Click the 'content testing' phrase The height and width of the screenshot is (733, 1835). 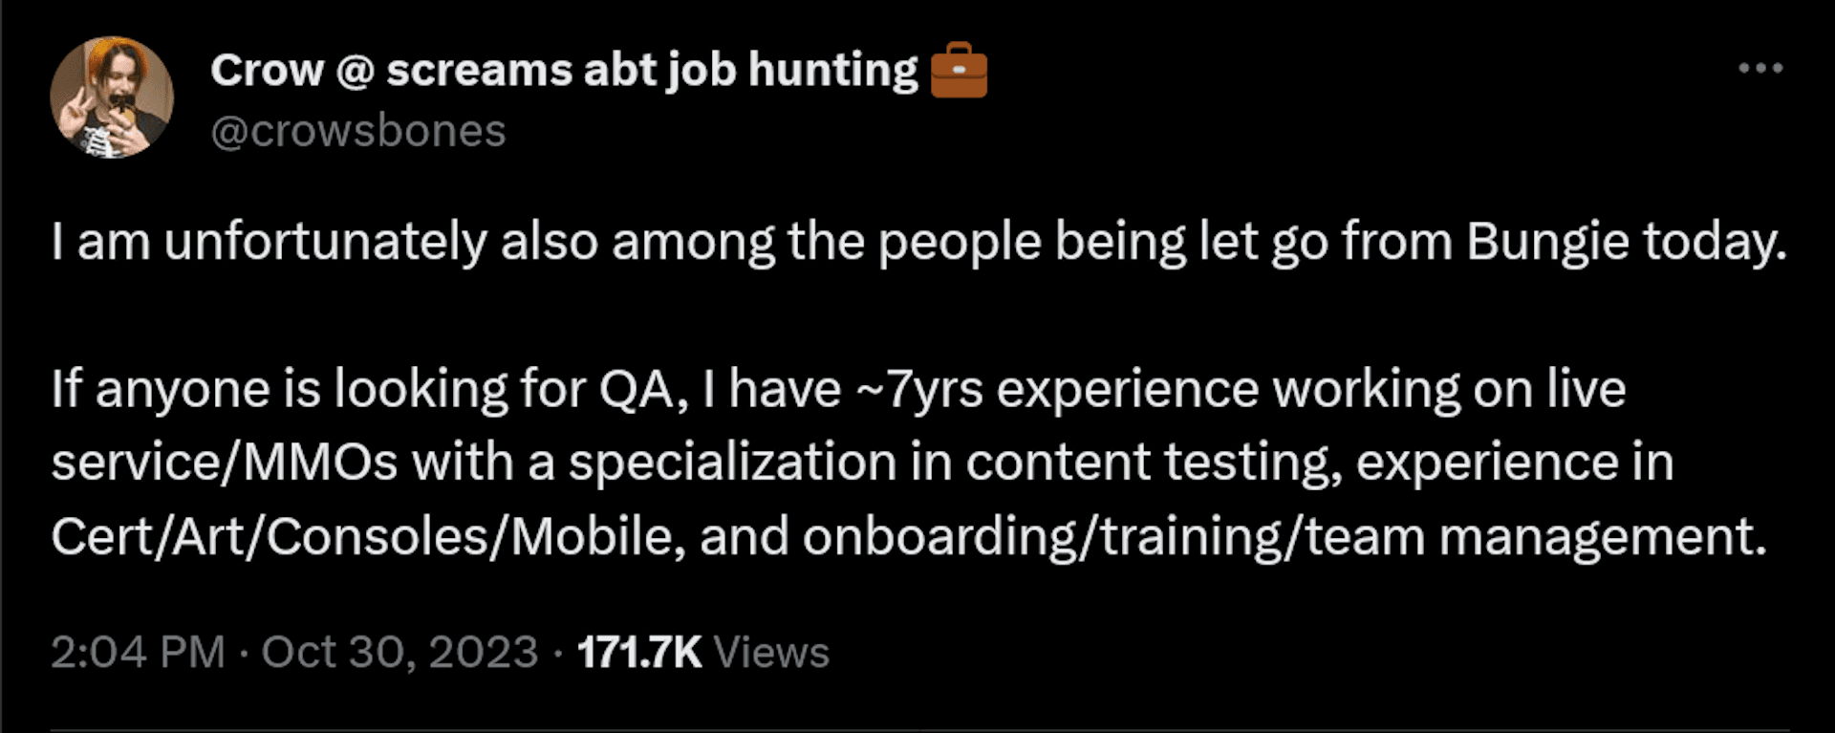tap(1154, 464)
